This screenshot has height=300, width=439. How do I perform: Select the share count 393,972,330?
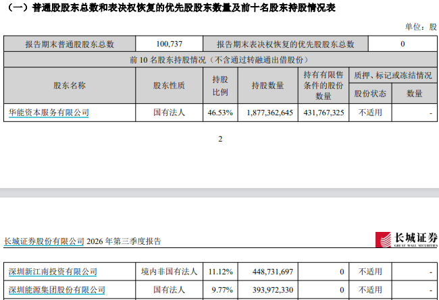(273, 290)
